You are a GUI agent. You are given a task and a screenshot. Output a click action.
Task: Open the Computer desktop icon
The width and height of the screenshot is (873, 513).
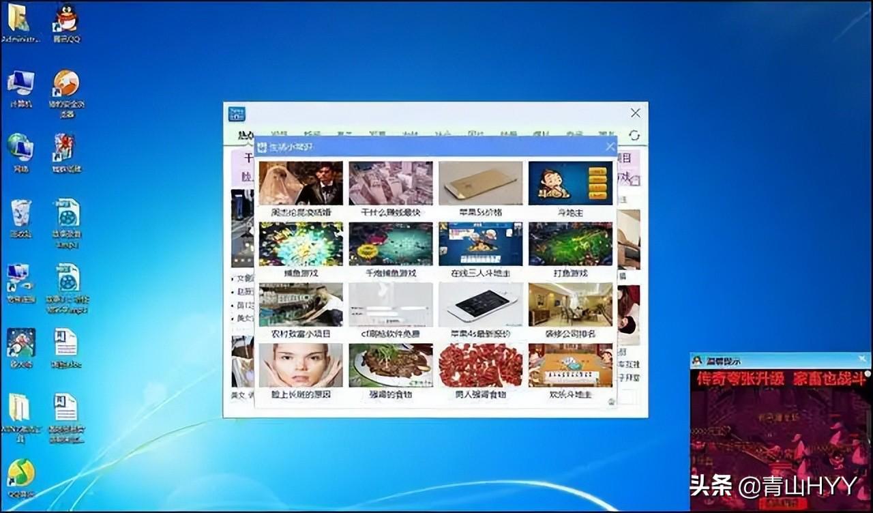pos(20,89)
